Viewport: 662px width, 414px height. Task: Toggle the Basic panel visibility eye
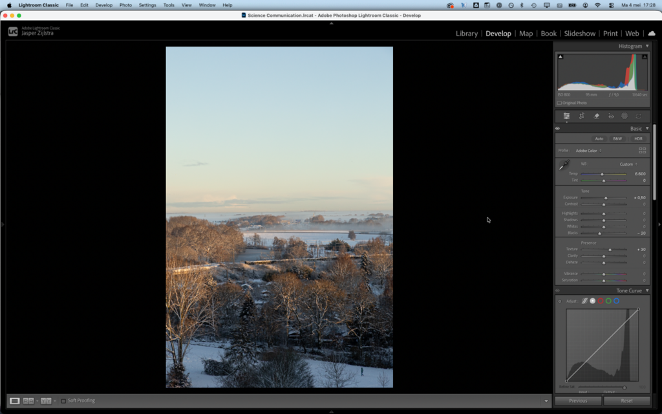(x=557, y=129)
